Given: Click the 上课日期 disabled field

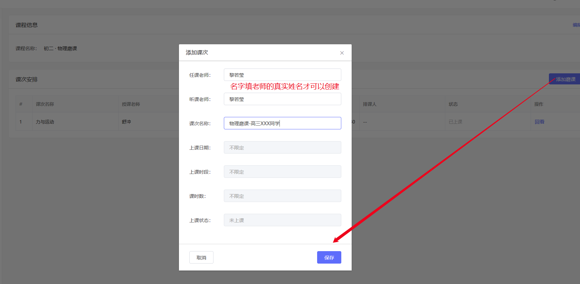Looking at the screenshot, I should tap(282, 147).
